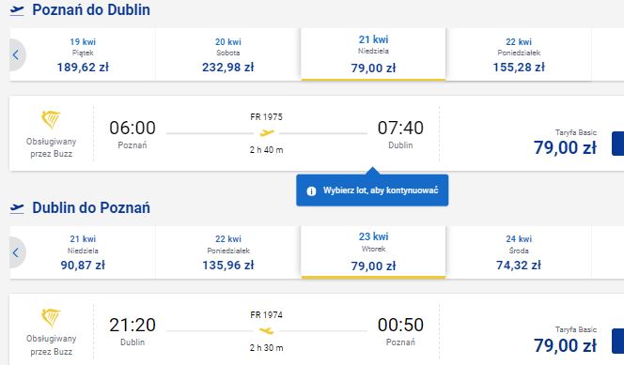Image resolution: width=624 pixels, height=365 pixels.
Task: Select the 21 kwi Niedziela outbound date tab
Action: [373, 54]
